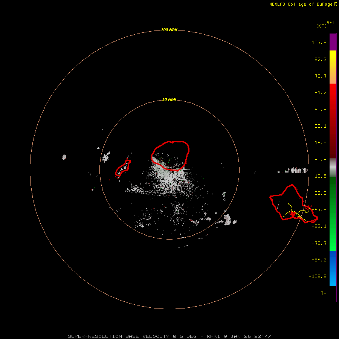This screenshot has height=339, width=339.
Task: Pick the gray near-zero segment of the color bar
Action: pos(333,168)
